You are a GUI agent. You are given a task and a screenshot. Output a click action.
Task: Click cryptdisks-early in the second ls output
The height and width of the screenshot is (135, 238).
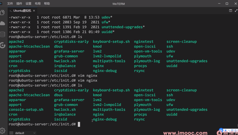coord(71,90)
